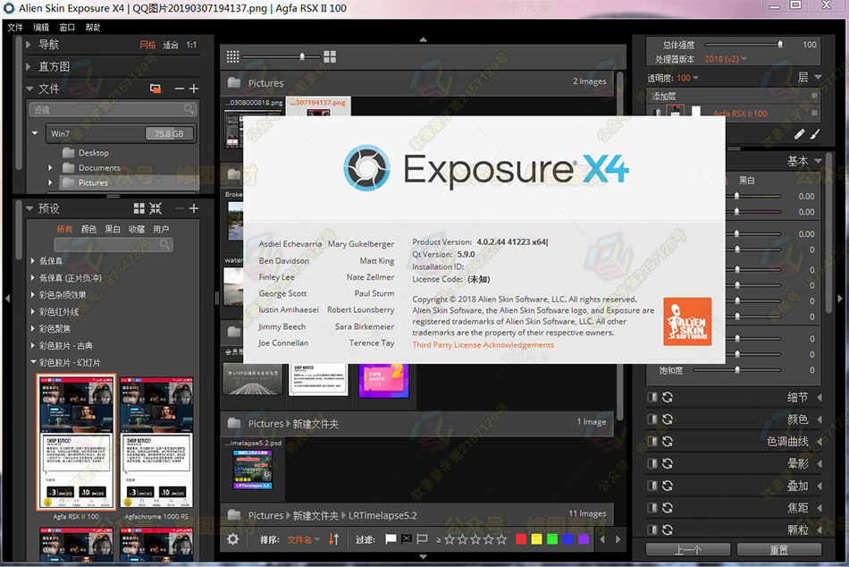The image size is (849, 567).
Task: Collapse the 文件 panel
Action: pos(29,89)
